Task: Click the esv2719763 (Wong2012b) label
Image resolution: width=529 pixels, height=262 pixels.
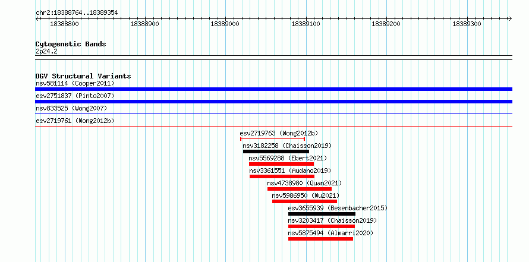Action: pyautogui.click(x=279, y=133)
